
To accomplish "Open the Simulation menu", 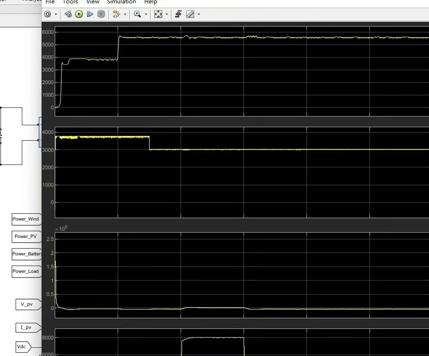I will pyautogui.click(x=121, y=2).
